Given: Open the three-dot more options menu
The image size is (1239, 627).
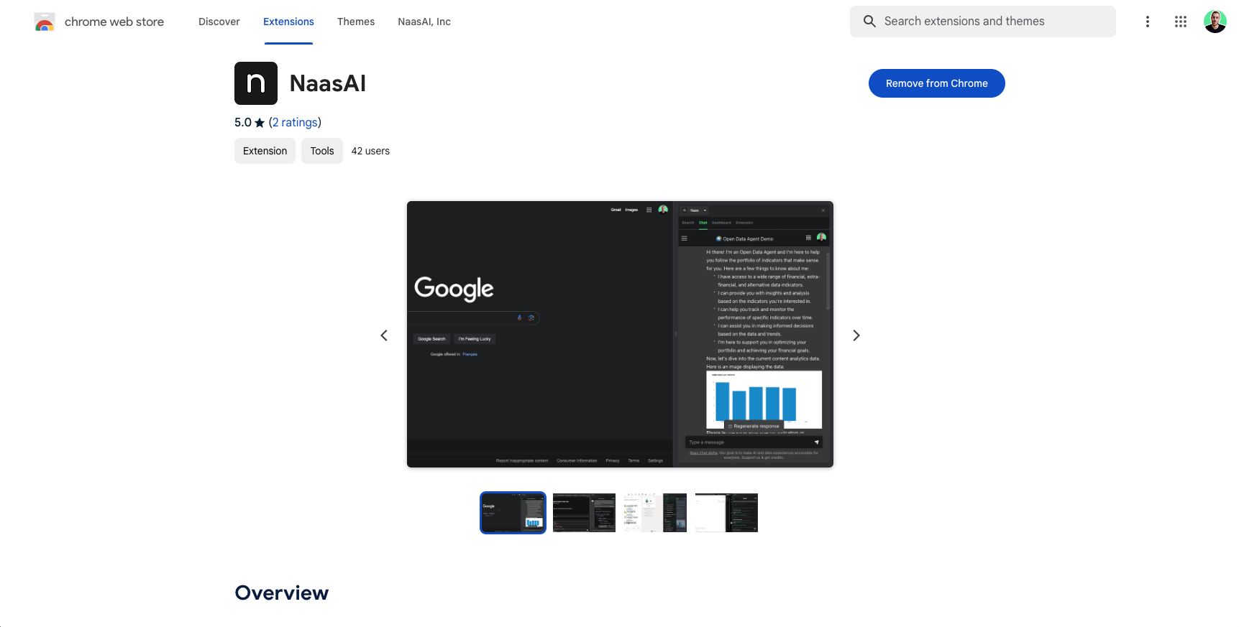Looking at the screenshot, I should click(1148, 22).
